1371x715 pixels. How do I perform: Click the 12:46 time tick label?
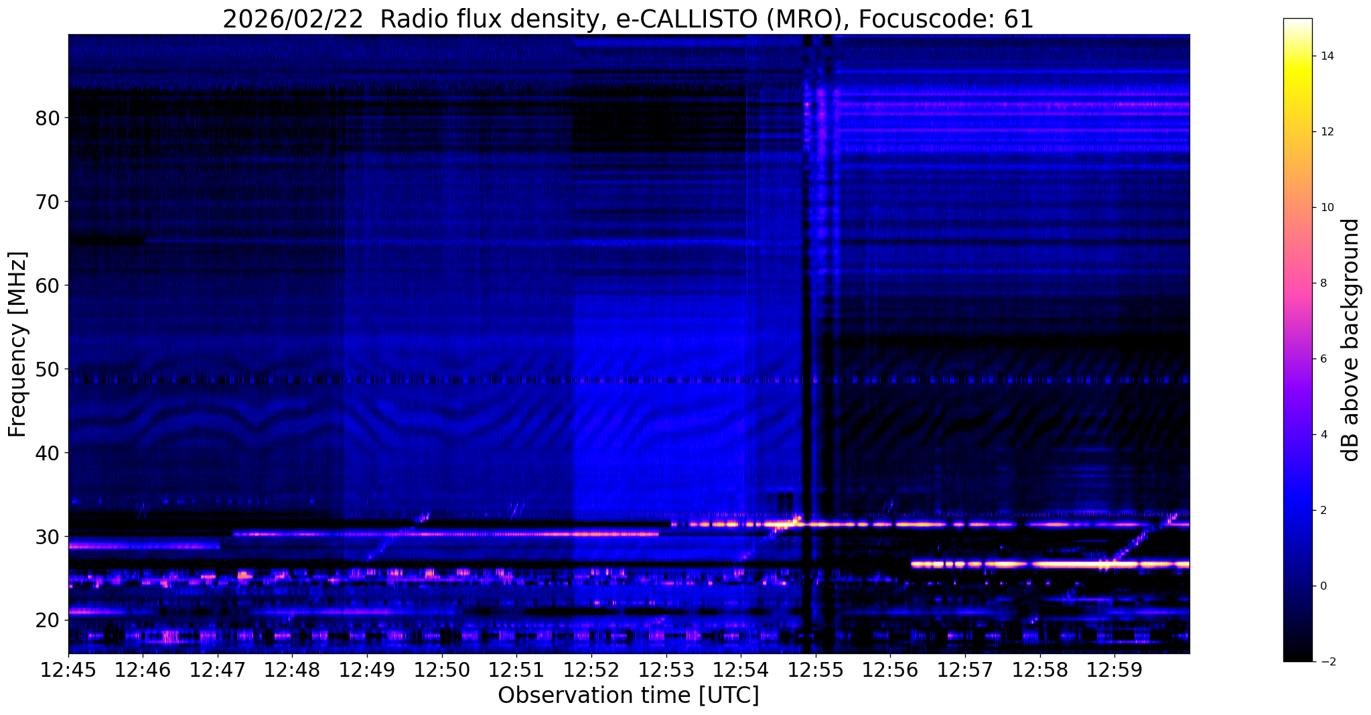(x=143, y=670)
